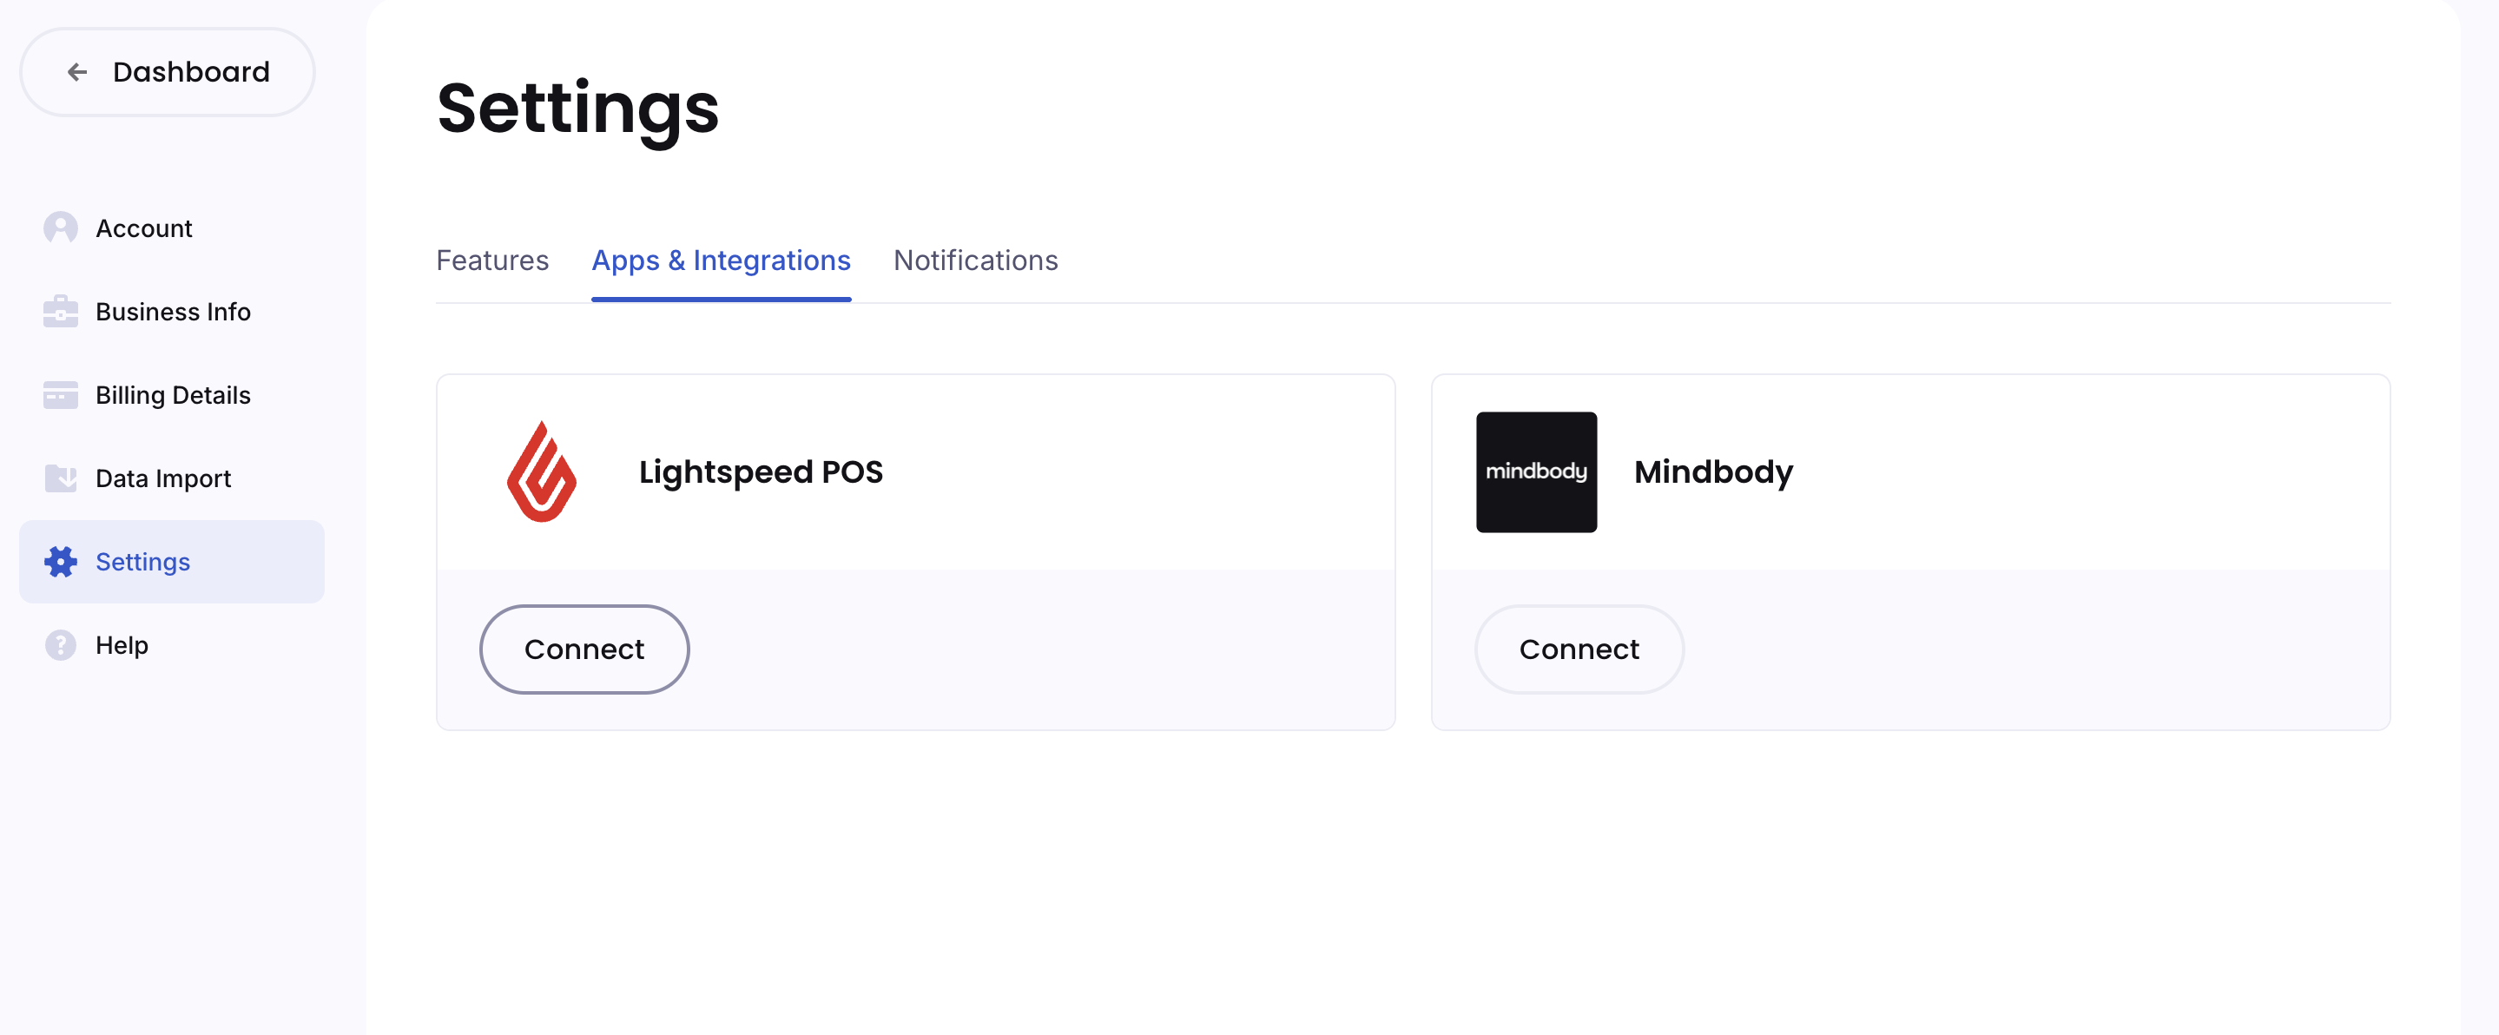Open Billing Details in sidebar
This screenshot has width=2499, height=1035.
(x=172, y=395)
